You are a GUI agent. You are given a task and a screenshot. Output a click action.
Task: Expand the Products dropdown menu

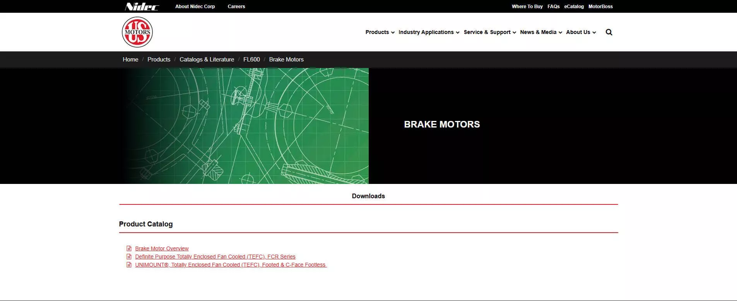[380, 32]
